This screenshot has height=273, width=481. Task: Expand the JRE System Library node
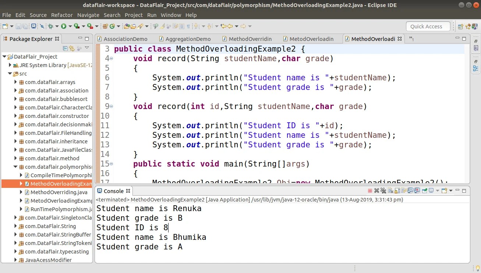pyautogui.click(x=10, y=65)
